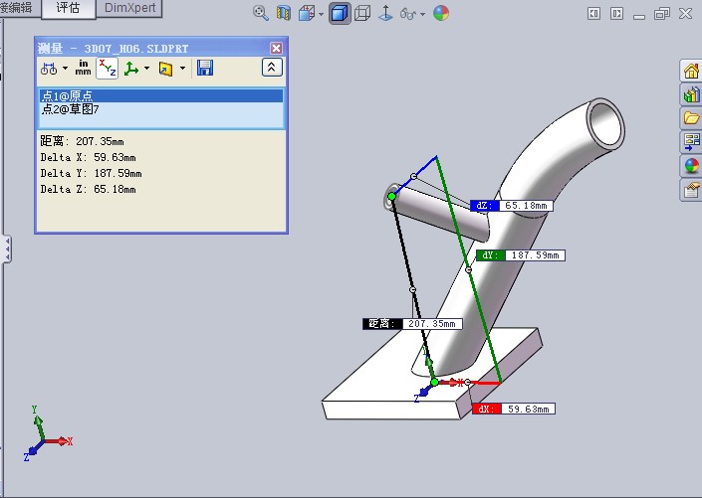Expand the arc/circle measurement mode dropdown arrow

click(x=66, y=69)
